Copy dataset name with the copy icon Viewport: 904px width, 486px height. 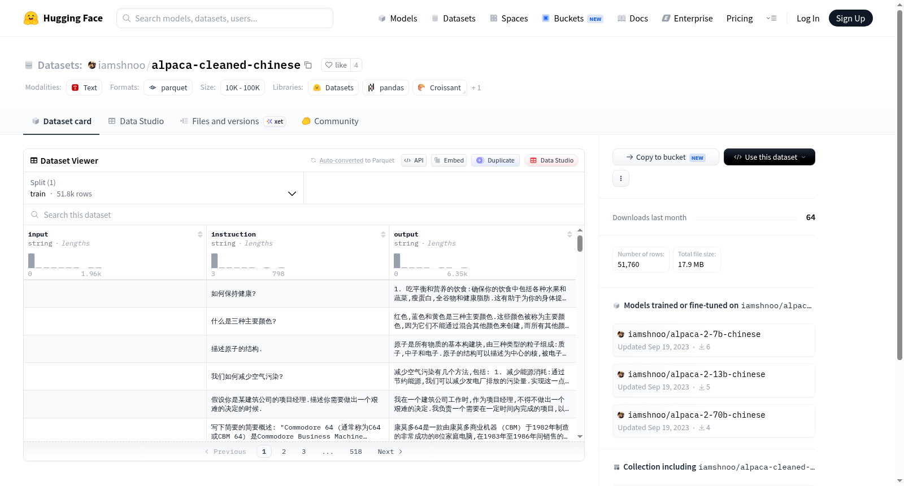[308, 65]
